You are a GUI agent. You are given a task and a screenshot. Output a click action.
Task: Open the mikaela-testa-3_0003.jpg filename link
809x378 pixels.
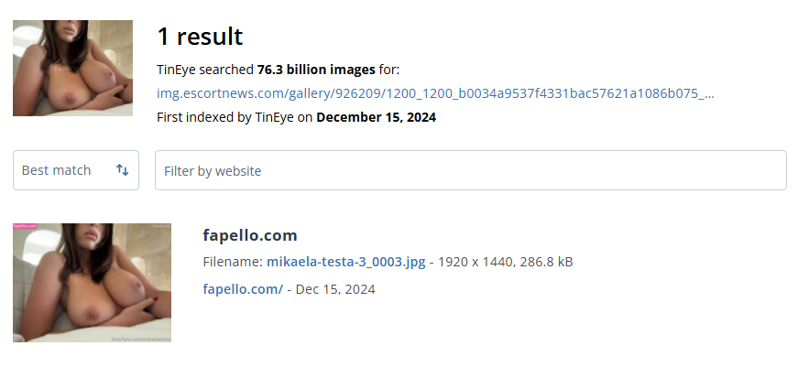click(345, 263)
